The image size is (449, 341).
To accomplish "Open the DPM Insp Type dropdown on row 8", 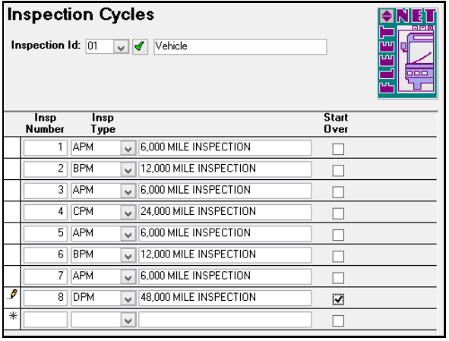I will pos(128,298).
